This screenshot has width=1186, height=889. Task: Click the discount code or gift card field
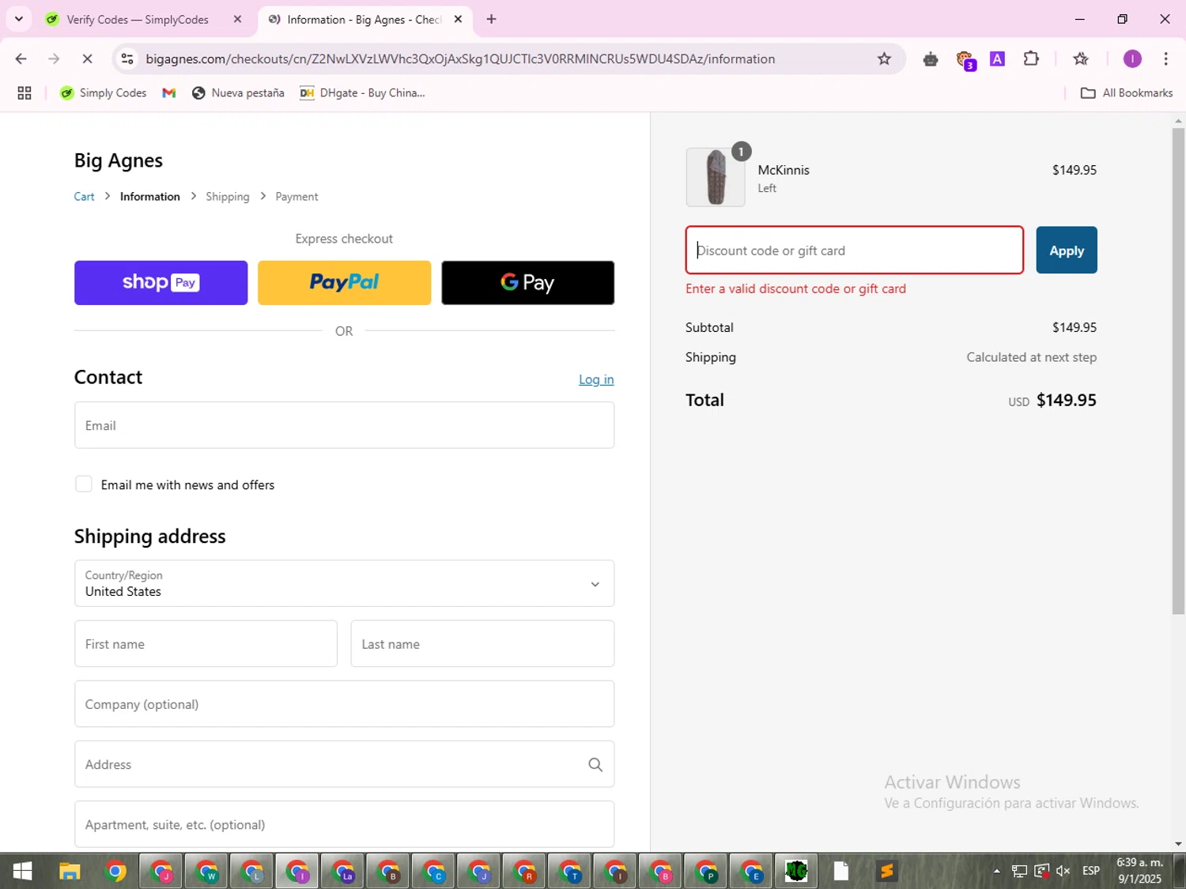855,251
